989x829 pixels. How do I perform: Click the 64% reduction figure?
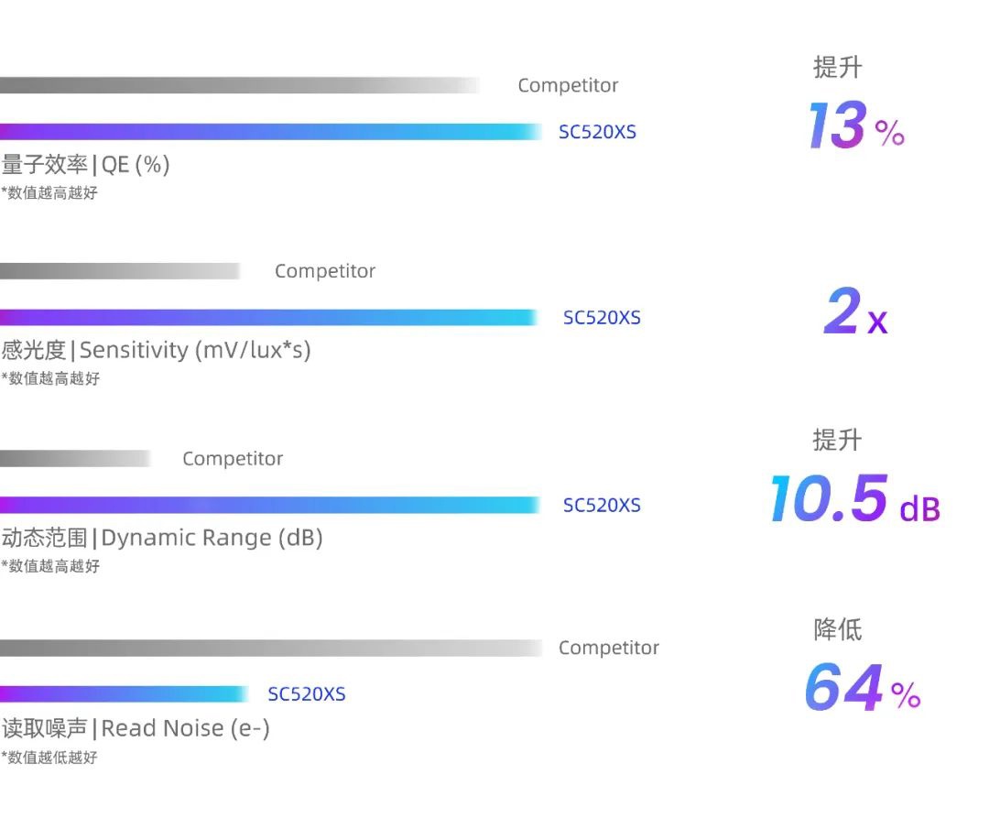point(863,687)
